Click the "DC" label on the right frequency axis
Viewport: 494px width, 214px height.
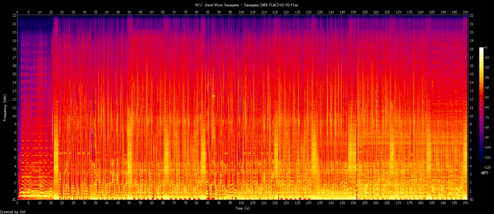(472, 199)
